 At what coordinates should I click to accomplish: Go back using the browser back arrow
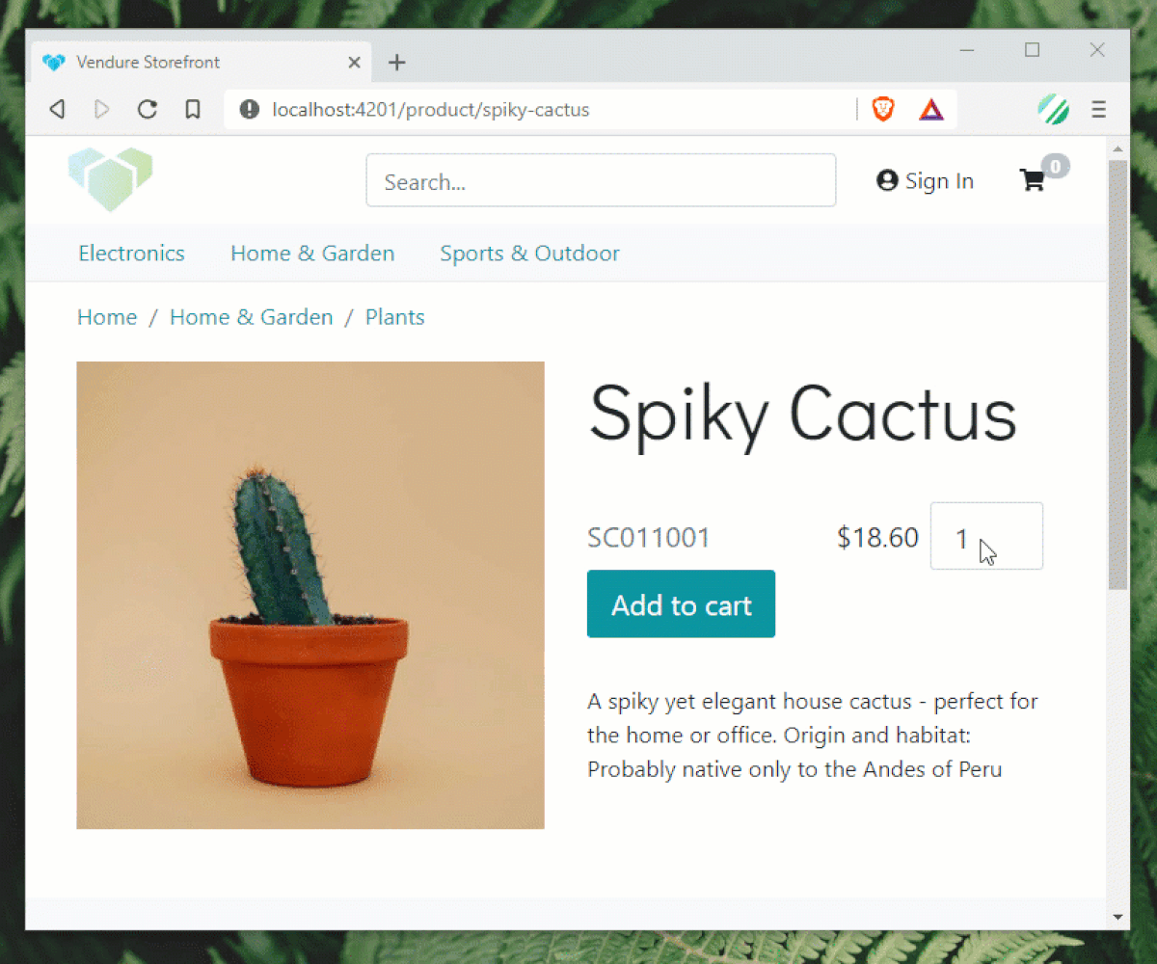tap(58, 110)
